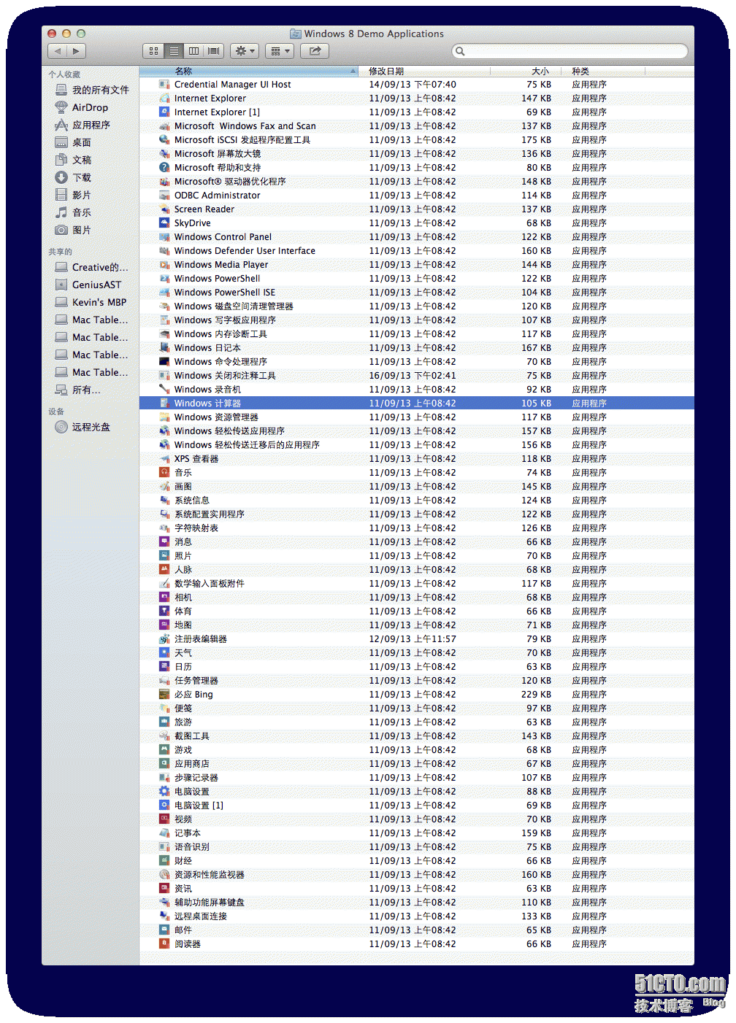Click the forward navigation button

[75, 51]
